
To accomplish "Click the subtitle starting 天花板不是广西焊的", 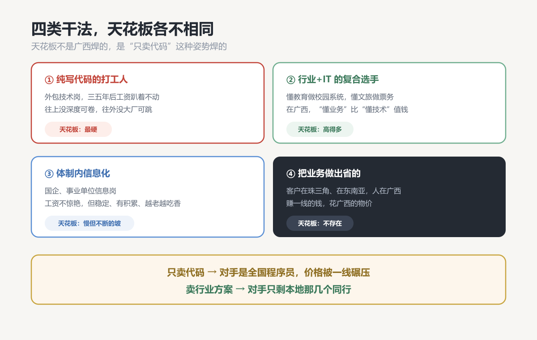I will click(129, 47).
